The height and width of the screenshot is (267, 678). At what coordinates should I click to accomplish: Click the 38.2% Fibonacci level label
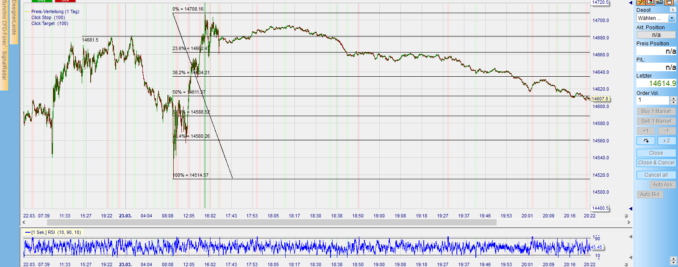191,72
